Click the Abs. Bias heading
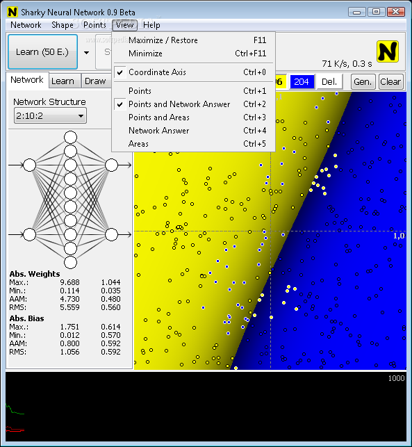The height and width of the screenshot is (447, 412). (26, 318)
